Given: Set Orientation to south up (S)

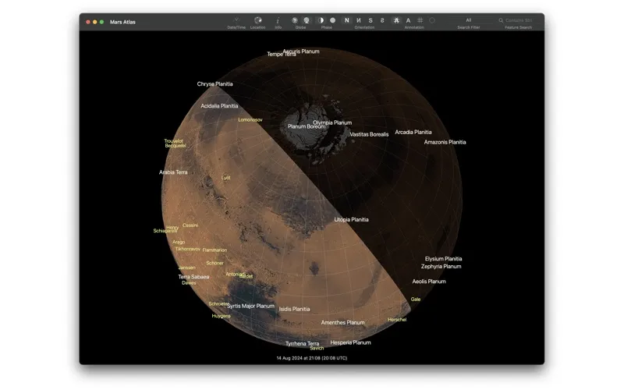Looking at the screenshot, I should pos(370,20).
